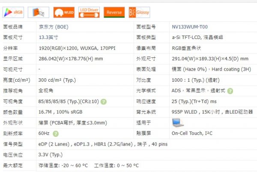Click the laptop application icon
Screen dimensions: 257x172
click(x=178, y=123)
